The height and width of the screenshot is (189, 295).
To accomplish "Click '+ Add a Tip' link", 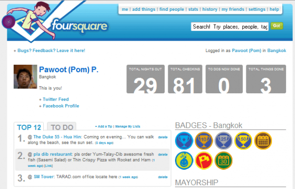I will [103, 127].
